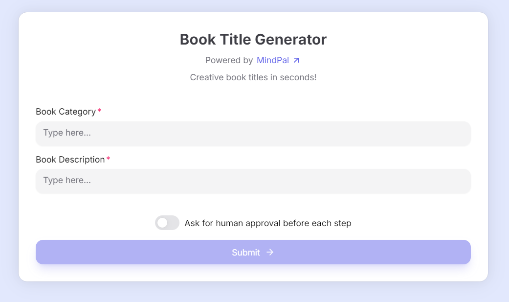The width and height of the screenshot is (509, 302).
Task: Click "Type here..." placeholder under Book Category
Action: 67,133
